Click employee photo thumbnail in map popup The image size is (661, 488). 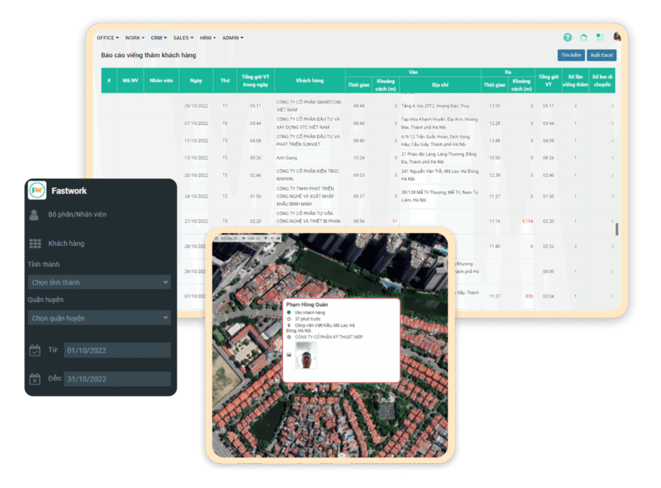coord(306,355)
